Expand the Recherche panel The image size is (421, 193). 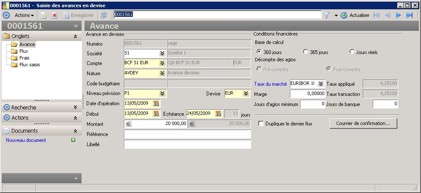pos(75,107)
